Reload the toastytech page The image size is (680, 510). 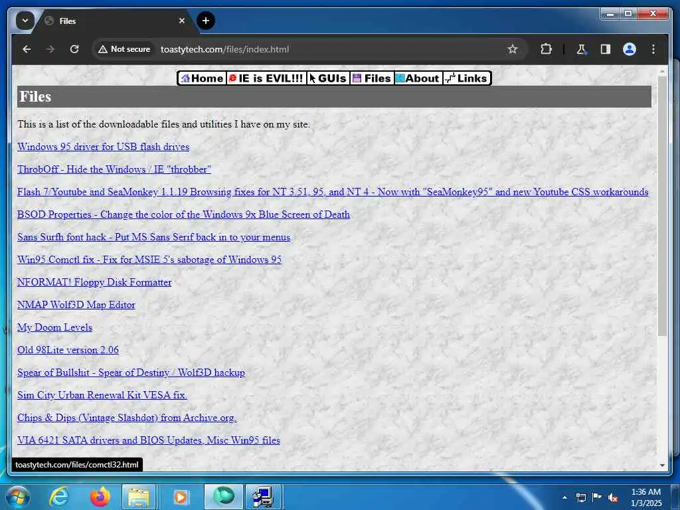click(x=74, y=49)
